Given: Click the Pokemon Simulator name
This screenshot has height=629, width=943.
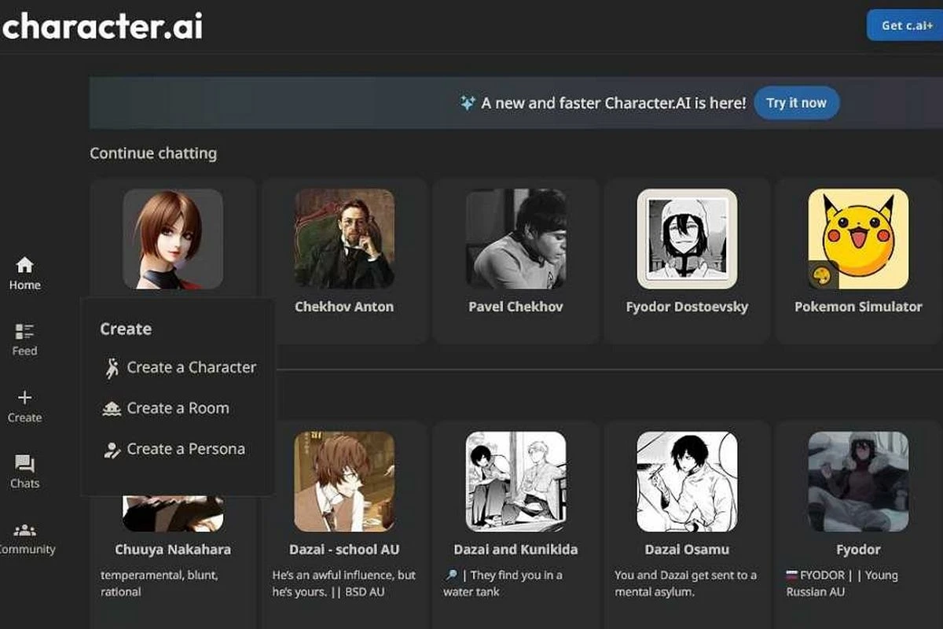Looking at the screenshot, I should [858, 307].
